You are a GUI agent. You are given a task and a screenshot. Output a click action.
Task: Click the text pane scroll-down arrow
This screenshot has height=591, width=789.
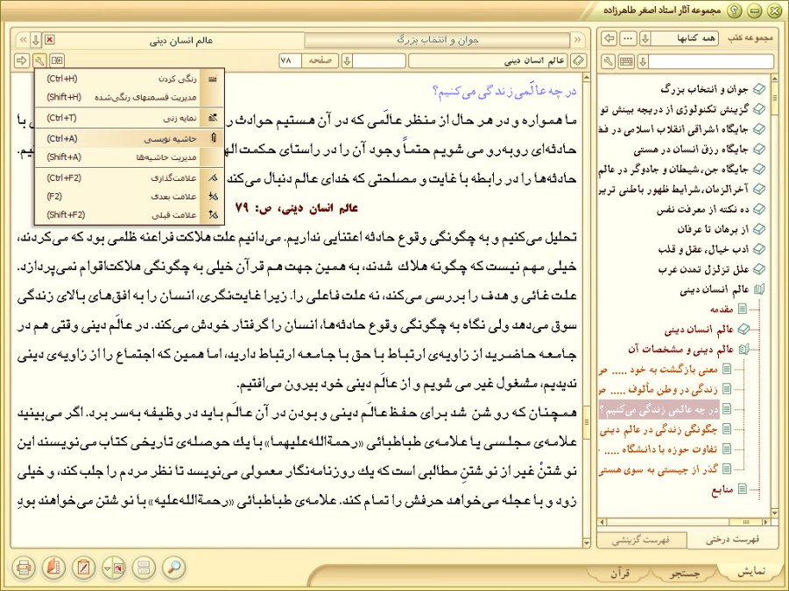pyautogui.click(x=586, y=543)
